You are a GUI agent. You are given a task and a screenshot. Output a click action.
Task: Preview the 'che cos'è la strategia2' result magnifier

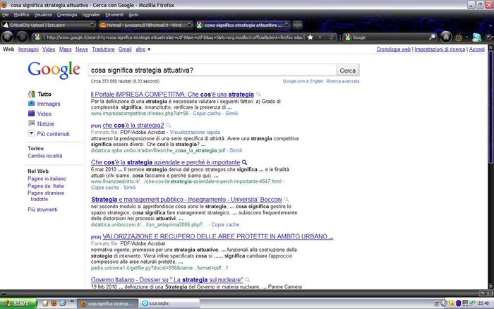(x=169, y=126)
